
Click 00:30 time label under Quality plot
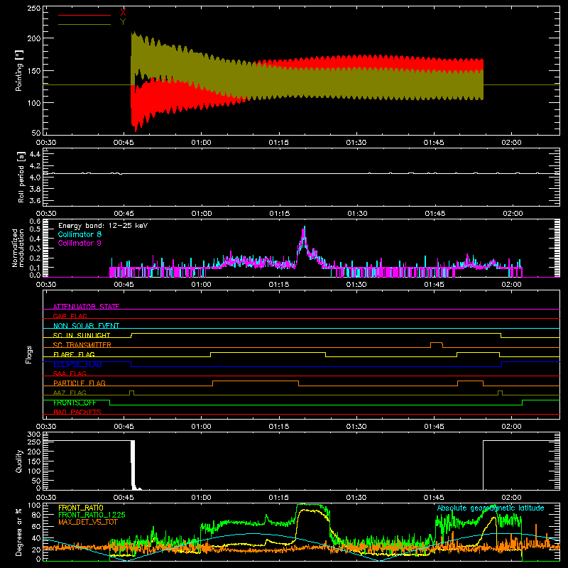pos(46,498)
